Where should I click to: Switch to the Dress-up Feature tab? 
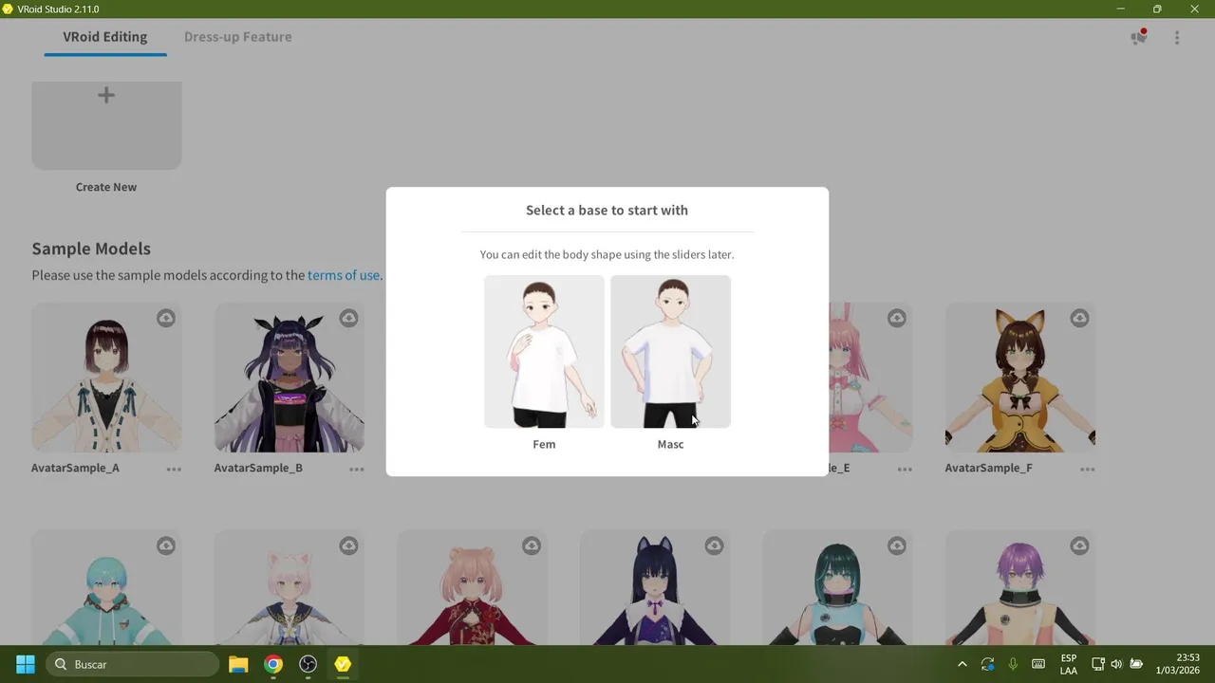[x=237, y=37]
